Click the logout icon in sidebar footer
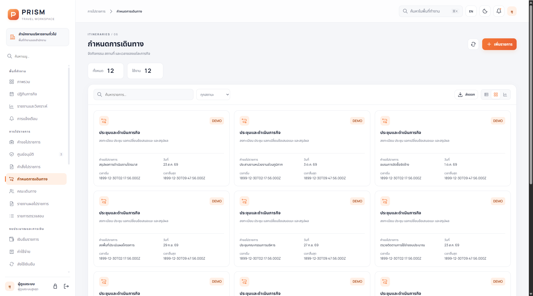The image size is (533, 296). (66, 286)
